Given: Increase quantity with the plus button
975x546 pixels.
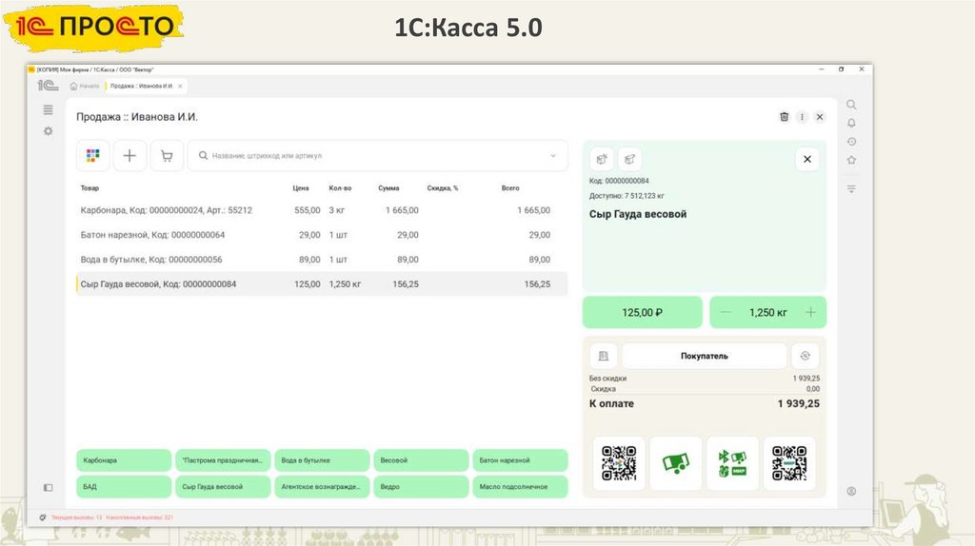Looking at the screenshot, I should [811, 312].
